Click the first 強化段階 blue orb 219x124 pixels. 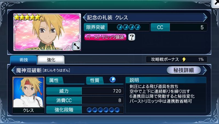90,110
